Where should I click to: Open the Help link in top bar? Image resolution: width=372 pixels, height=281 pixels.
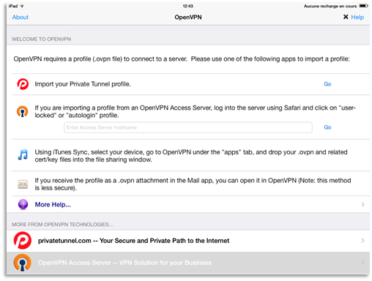click(x=357, y=17)
